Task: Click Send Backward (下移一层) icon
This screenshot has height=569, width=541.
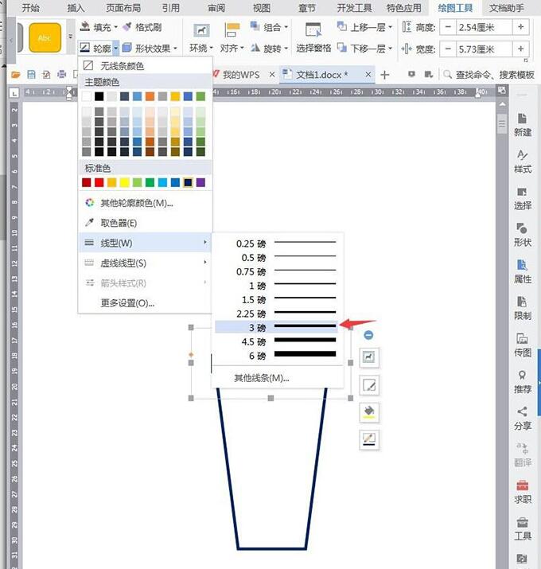Action: point(342,48)
